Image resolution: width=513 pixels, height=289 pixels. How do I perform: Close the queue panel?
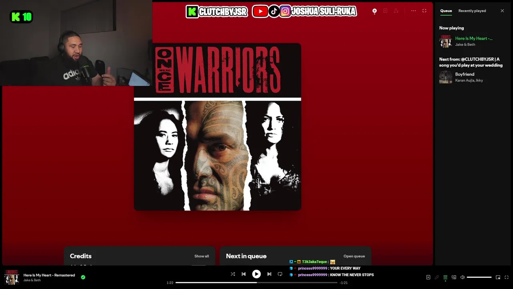pos(502,11)
